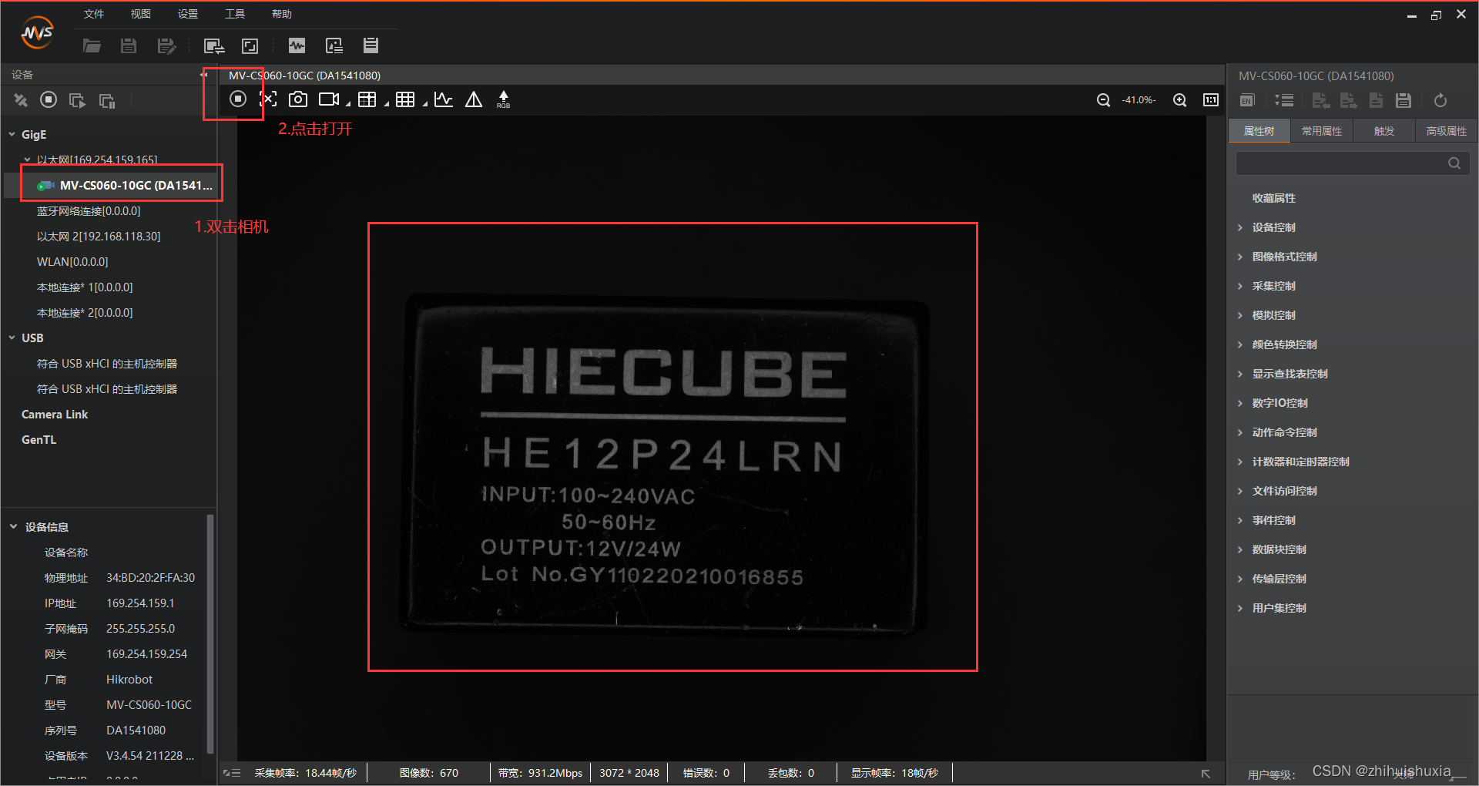Open the image info tool icon
1479x786 pixels.
pyautogui.click(x=334, y=46)
